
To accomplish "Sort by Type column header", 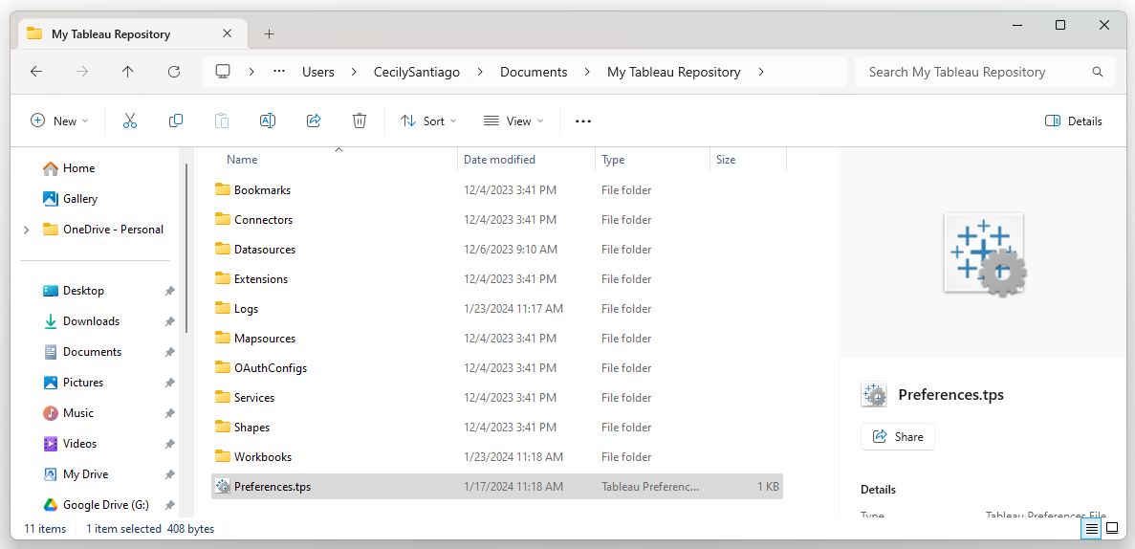I will click(x=612, y=160).
